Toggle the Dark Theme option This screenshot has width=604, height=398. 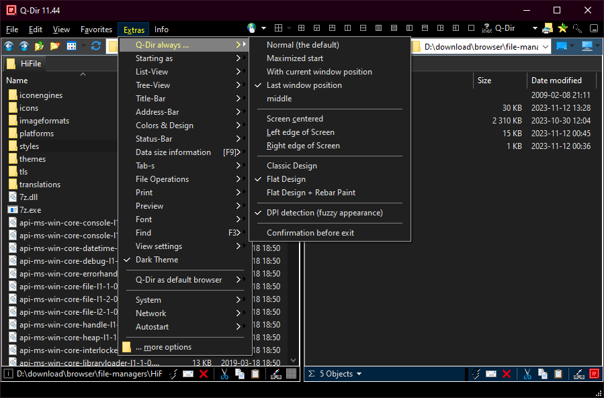point(157,260)
